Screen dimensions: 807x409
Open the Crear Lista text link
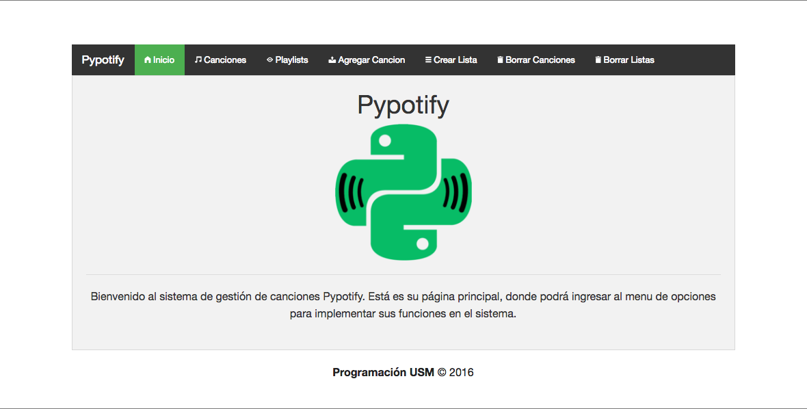(455, 60)
